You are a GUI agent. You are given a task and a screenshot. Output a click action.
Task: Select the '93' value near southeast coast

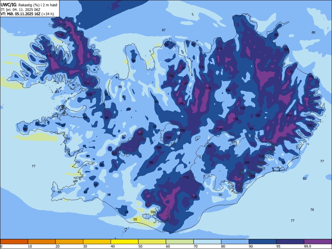click(x=284, y=162)
